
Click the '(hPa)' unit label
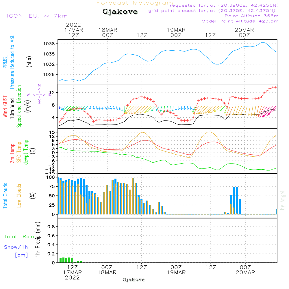29,62
